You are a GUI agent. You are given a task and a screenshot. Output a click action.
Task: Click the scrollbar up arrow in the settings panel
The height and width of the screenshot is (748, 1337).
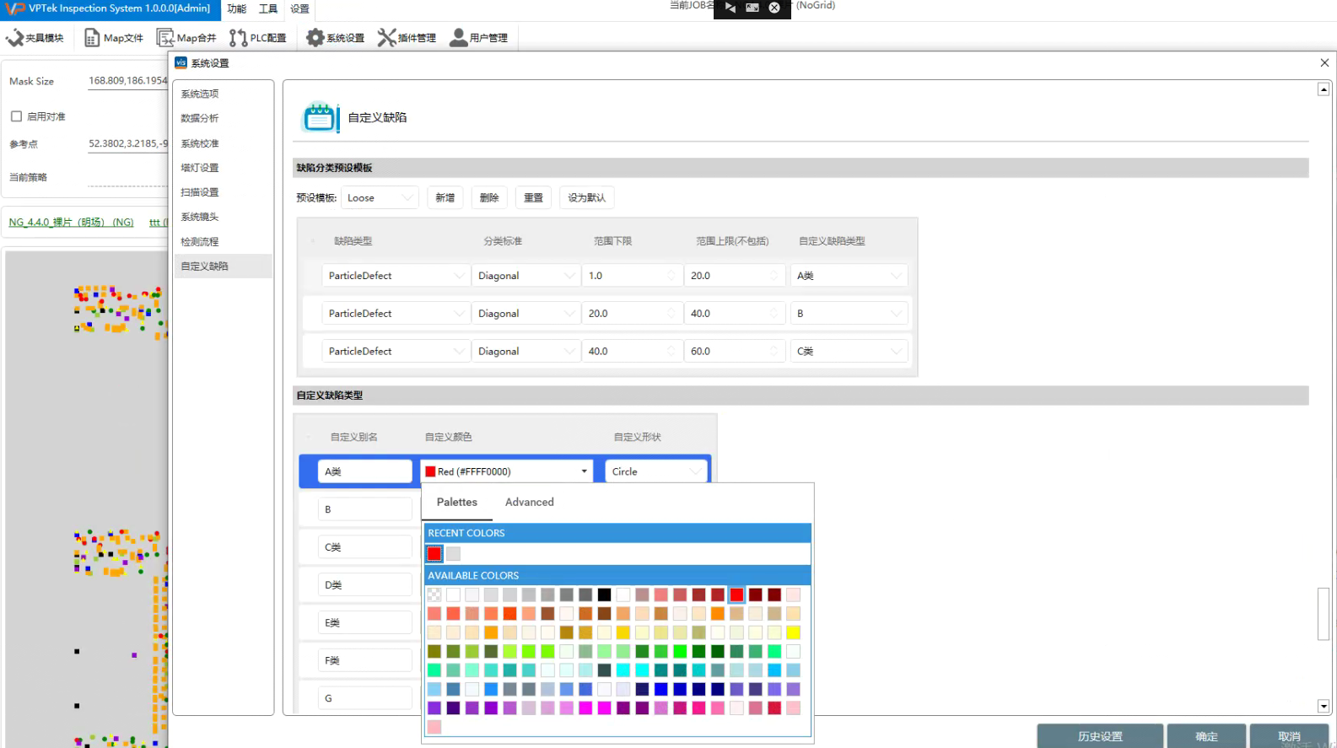[x=1324, y=89]
